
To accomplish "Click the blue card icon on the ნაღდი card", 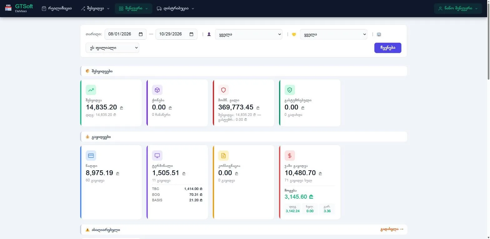I will (x=91, y=156).
